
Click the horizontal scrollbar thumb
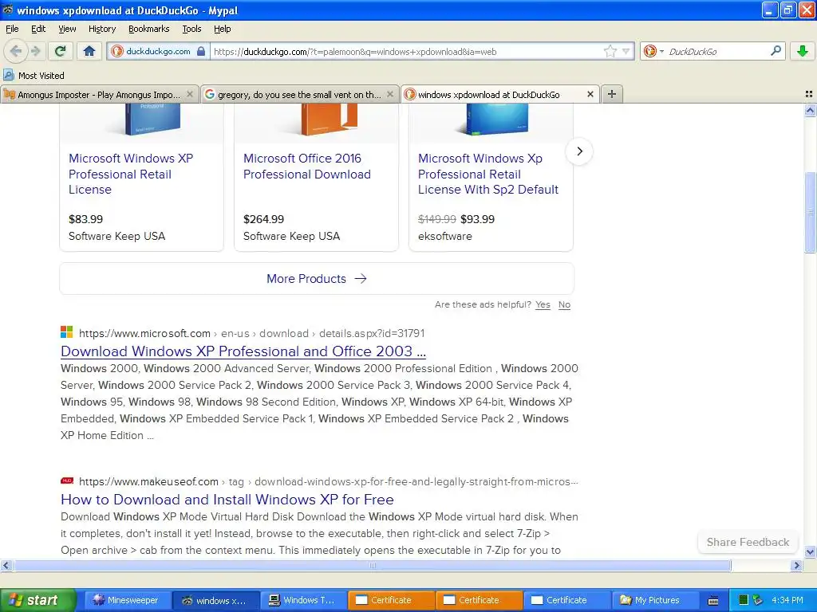pyautogui.click(x=372, y=565)
